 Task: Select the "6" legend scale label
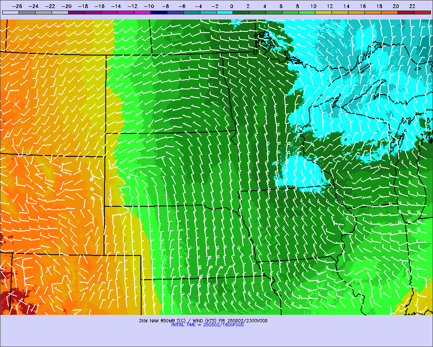click(x=281, y=6)
